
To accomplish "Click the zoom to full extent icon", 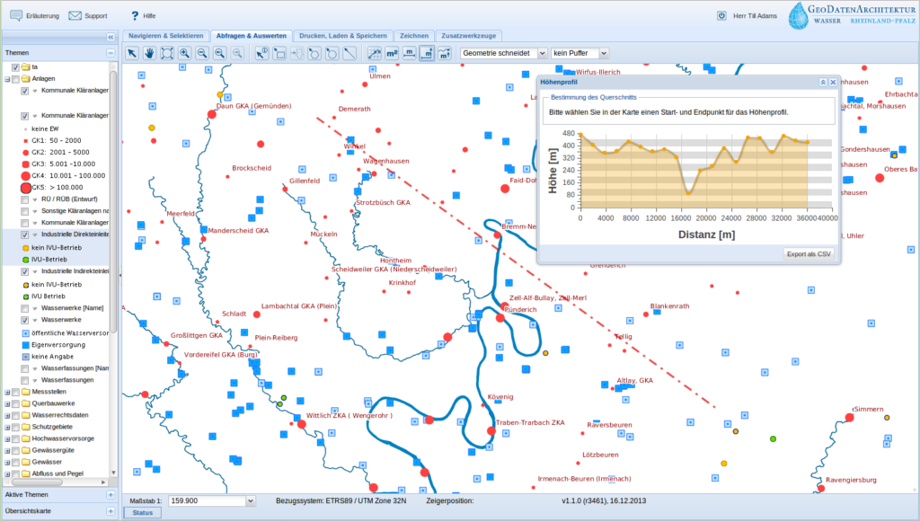I will click(167, 53).
